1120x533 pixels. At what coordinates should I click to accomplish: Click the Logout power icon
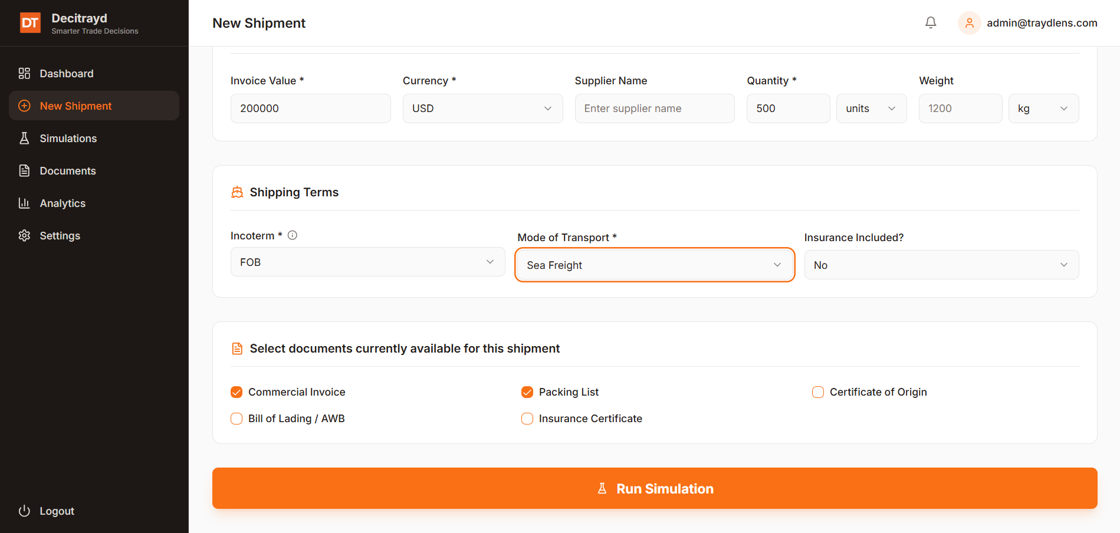(x=24, y=511)
